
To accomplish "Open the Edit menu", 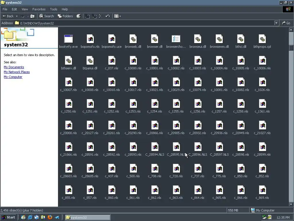I will pos(14,9).
